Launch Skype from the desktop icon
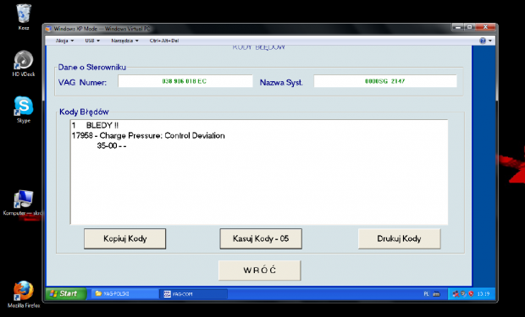The image size is (525, 317). pos(24,109)
